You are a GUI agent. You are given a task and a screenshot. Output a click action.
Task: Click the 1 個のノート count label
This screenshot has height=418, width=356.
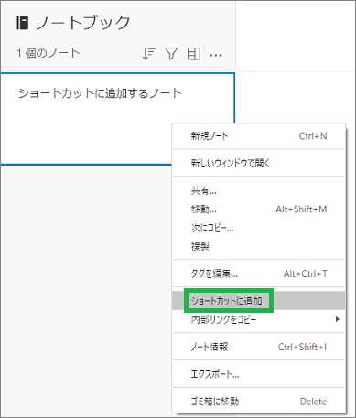point(48,53)
